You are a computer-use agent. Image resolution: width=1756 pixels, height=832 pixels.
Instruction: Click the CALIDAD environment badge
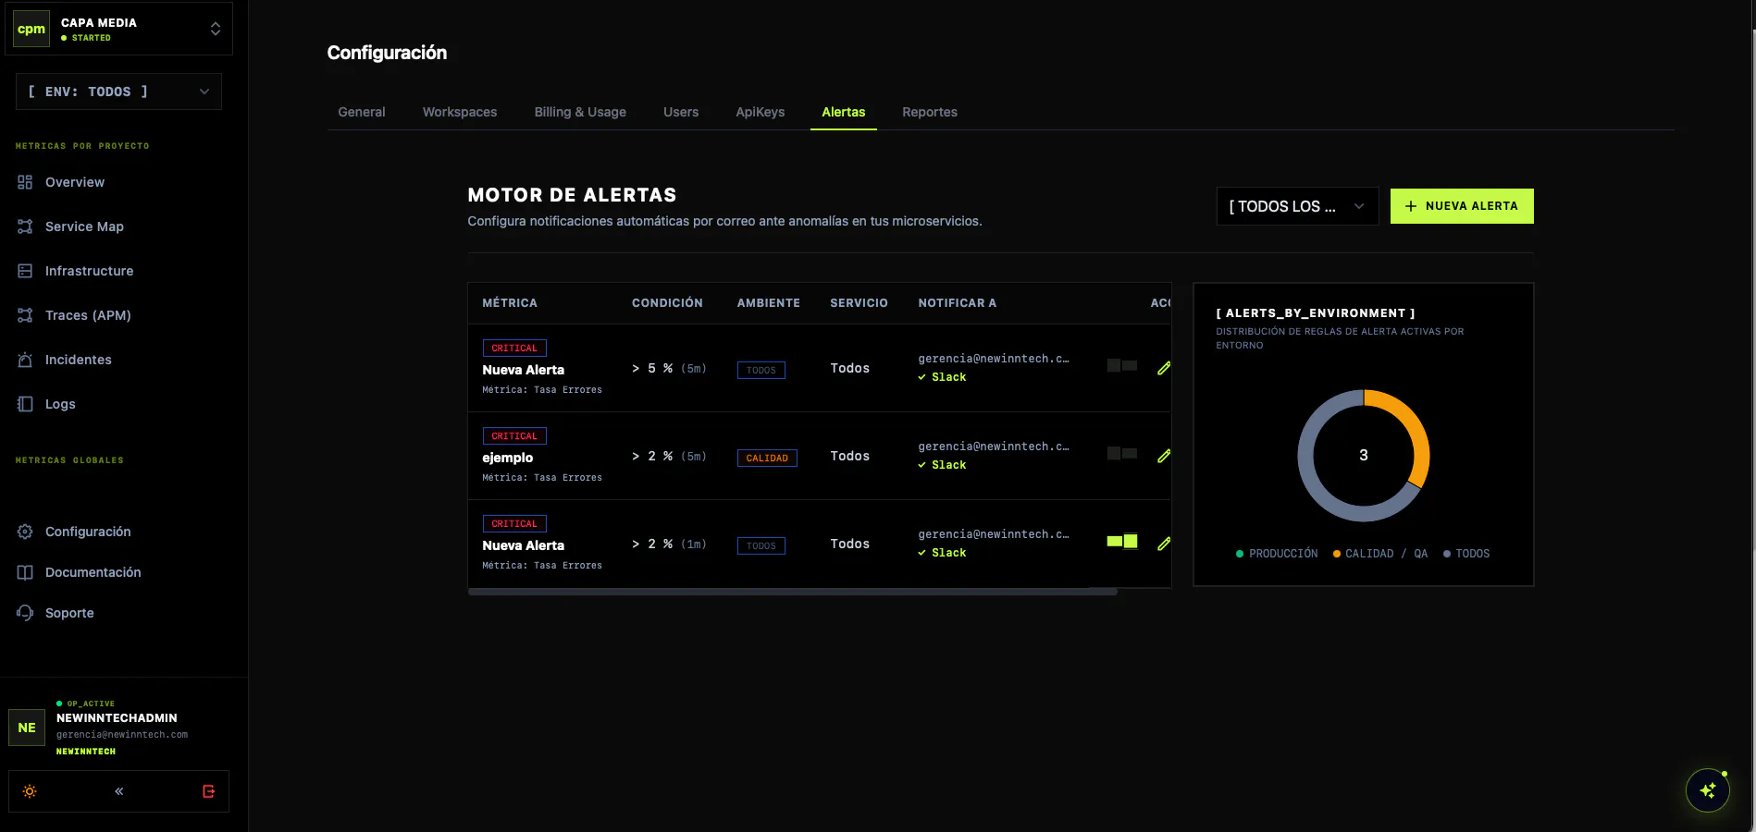tap(767, 458)
